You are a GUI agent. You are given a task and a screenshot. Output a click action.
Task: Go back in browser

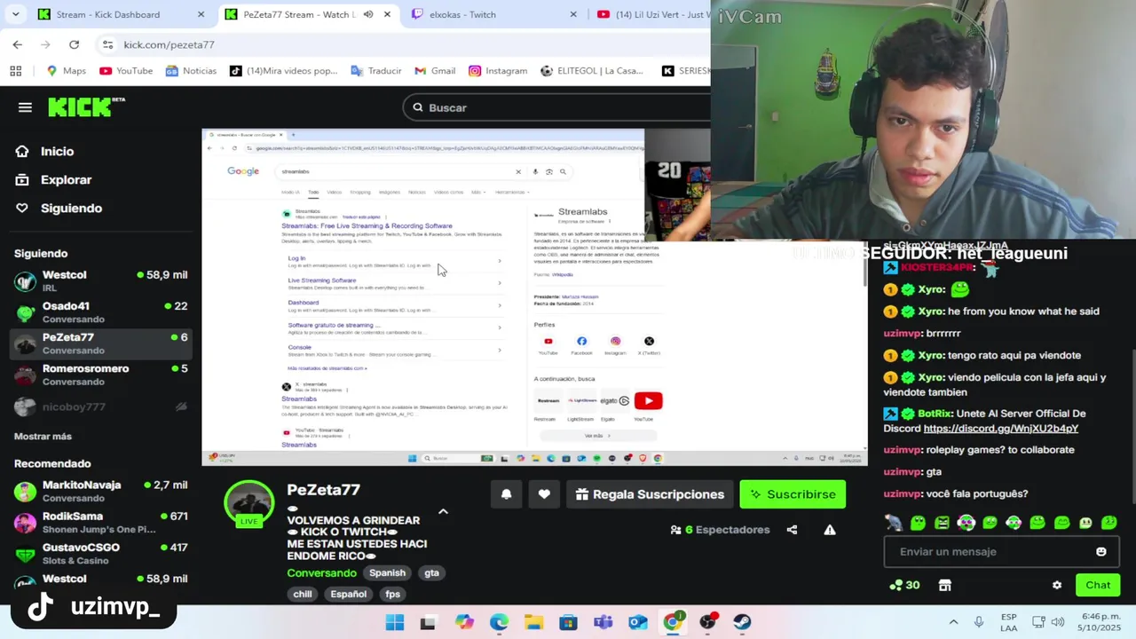17,44
